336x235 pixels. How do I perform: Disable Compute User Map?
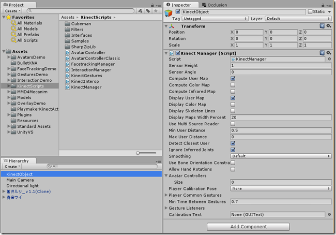click(233, 78)
